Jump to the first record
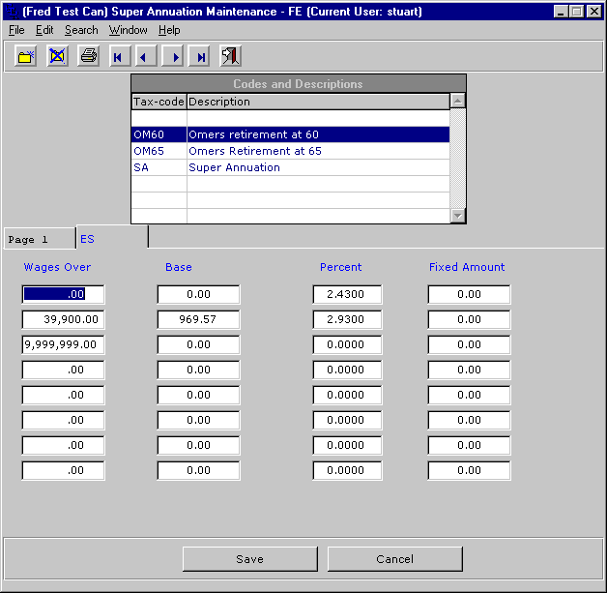Screen dimensions: 607x593 [119, 57]
